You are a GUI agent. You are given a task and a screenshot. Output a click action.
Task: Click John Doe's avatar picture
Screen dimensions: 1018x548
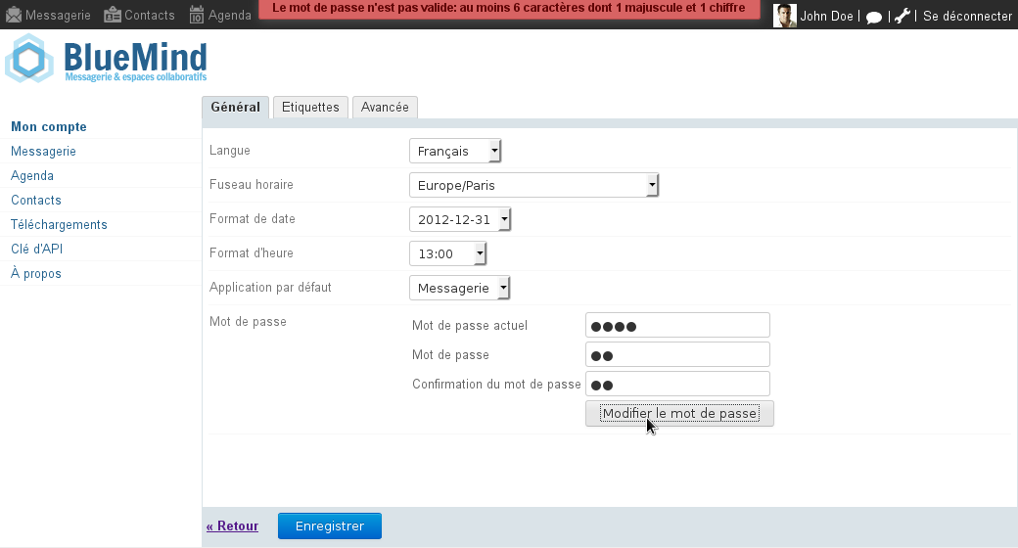tap(784, 15)
